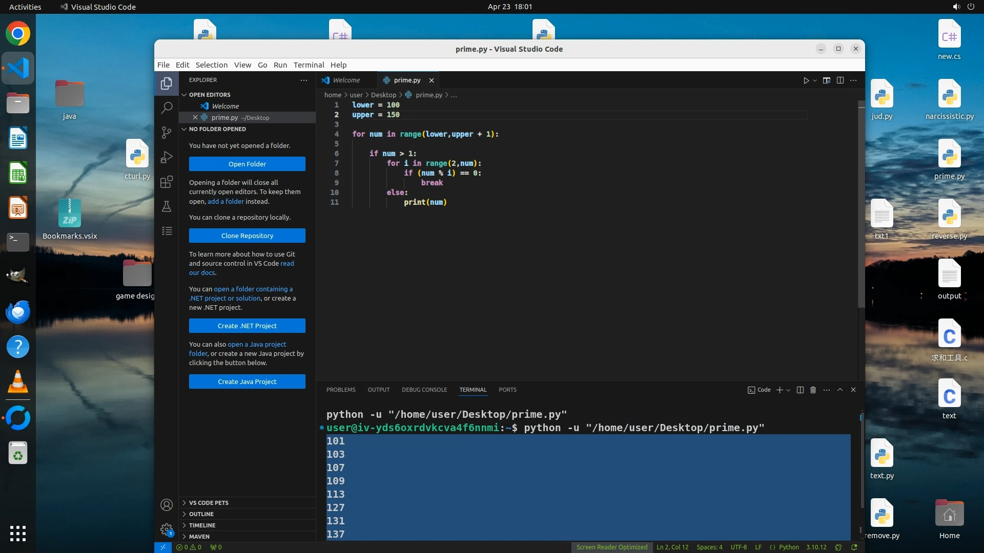Screen dimensions: 984x553
Task: Open Run and Debug view
Action: coord(167,157)
